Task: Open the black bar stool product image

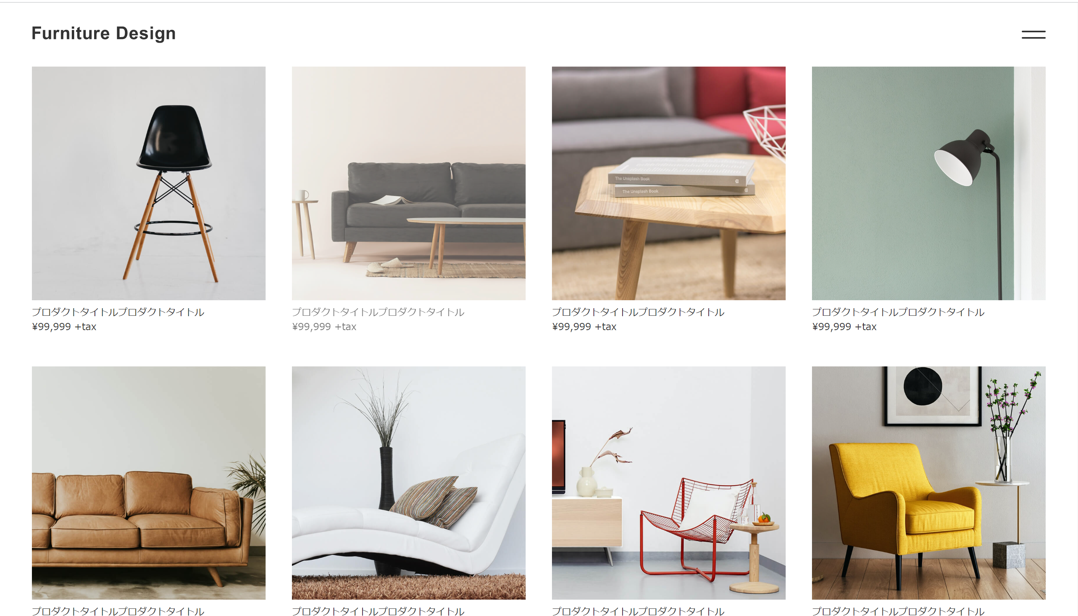Action: [148, 183]
